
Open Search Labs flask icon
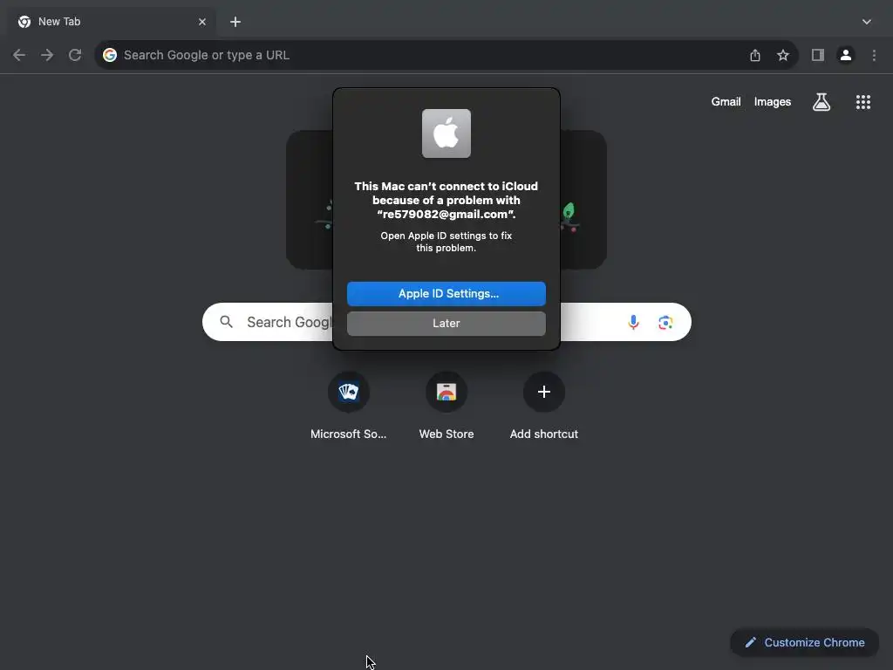tap(821, 102)
